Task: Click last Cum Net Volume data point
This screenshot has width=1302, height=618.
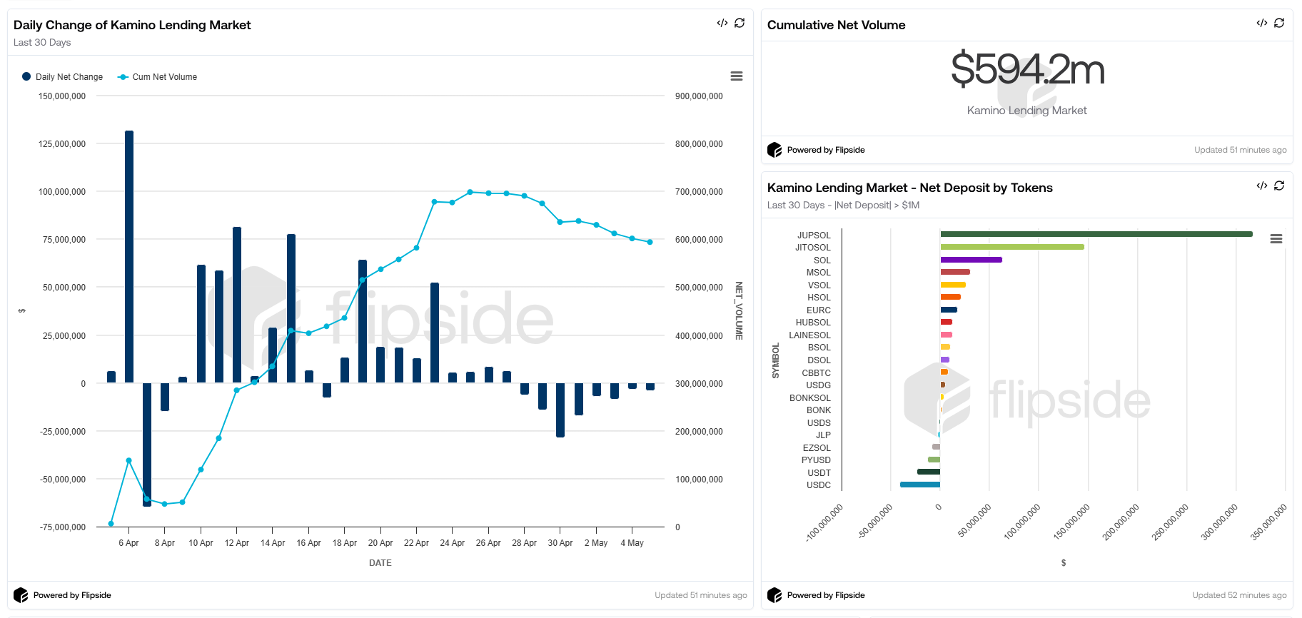Action: [650, 243]
